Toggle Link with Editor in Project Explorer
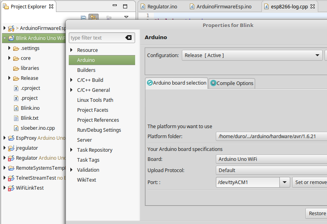 (x=93, y=18)
